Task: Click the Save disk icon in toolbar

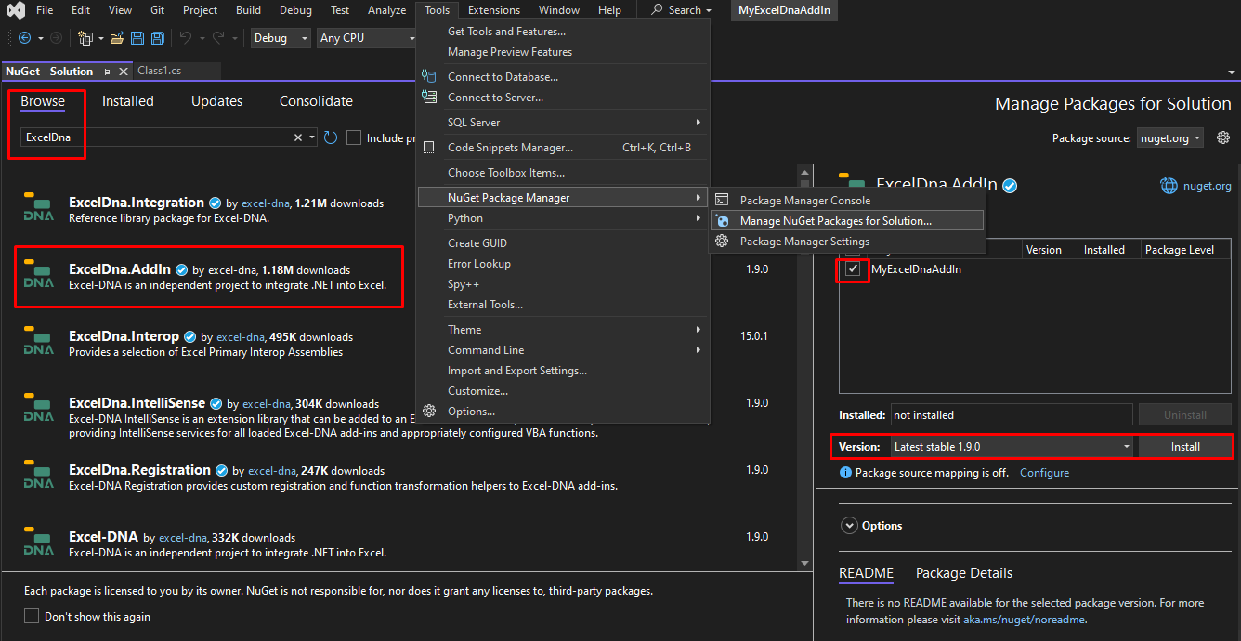Action: click(137, 38)
